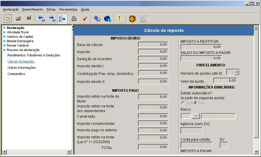The height and width of the screenshot is (157, 261).
Task: Click the printer icon in toolbar
Action: [x=74, y=19]
